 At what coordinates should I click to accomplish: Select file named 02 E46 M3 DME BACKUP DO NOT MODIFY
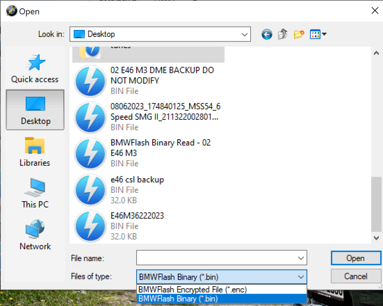pos(162,75)
